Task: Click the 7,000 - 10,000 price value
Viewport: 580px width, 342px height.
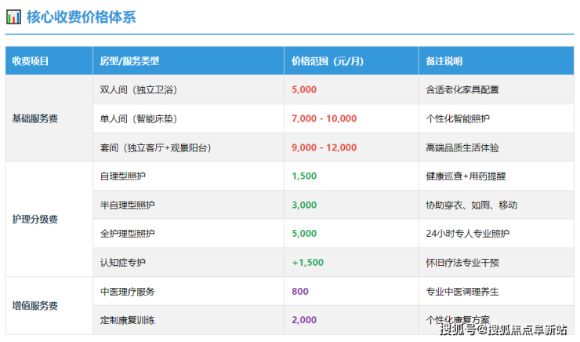Action: pyautogui.click(x=324, y=118)
